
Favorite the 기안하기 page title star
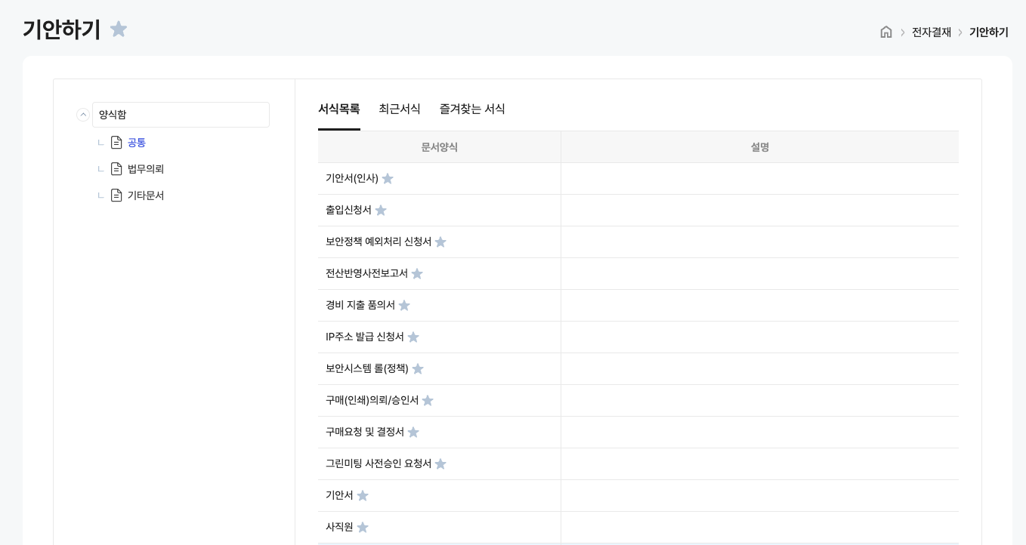click(119, 29)
